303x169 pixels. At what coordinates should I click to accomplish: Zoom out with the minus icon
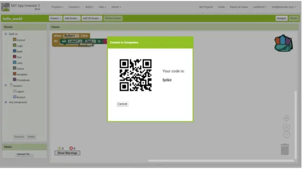click(x=286, y=134)
